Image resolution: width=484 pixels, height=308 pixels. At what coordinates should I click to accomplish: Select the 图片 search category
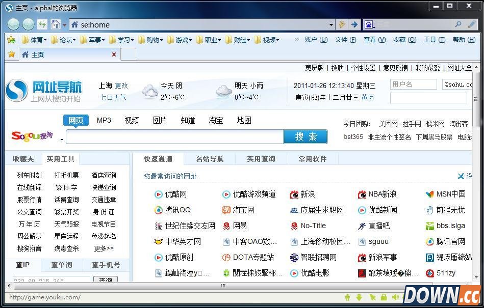point(160,120)
